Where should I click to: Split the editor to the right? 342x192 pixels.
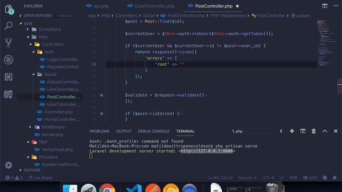coord(324,6)
